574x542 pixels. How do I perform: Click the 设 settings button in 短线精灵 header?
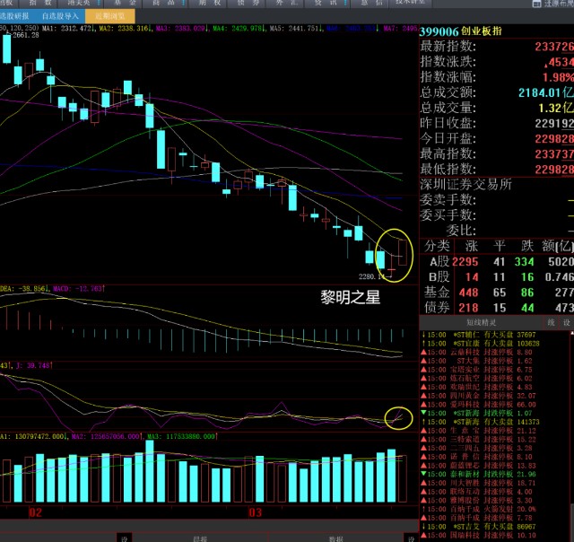[x=565, y=320]
